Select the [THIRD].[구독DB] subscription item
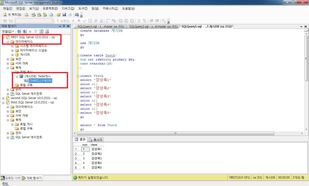This screenshot has width=309, height=186. point(40,81)
